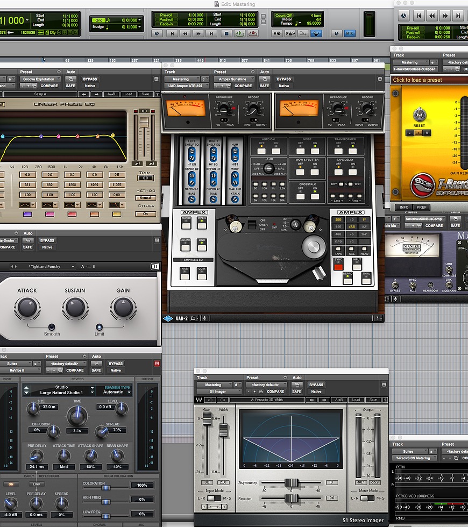Open Groove Exploitation preset dropdown
468x527 pixels.
[40, 80]
